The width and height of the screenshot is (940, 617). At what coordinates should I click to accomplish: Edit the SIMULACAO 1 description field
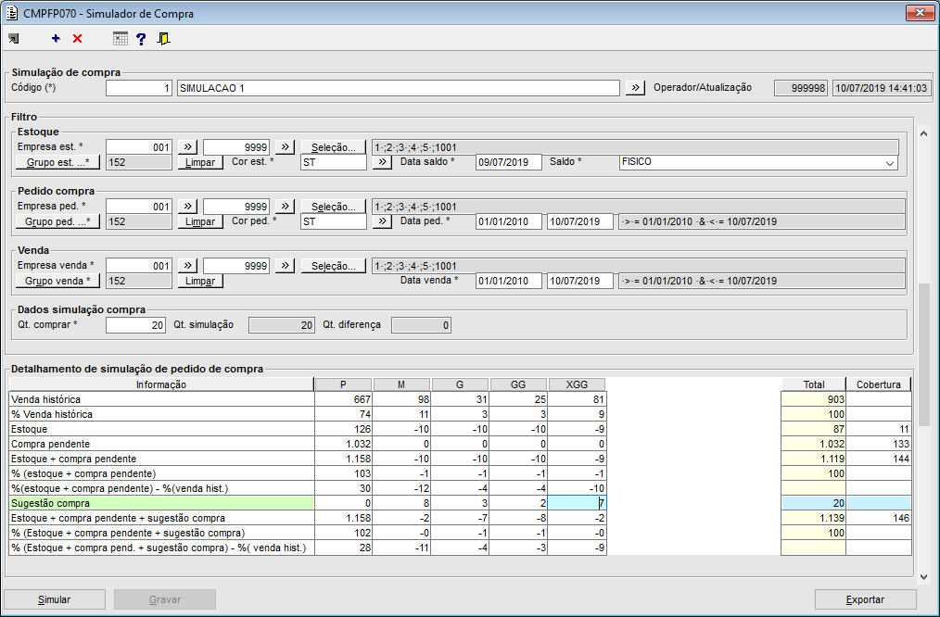[398, 88]
